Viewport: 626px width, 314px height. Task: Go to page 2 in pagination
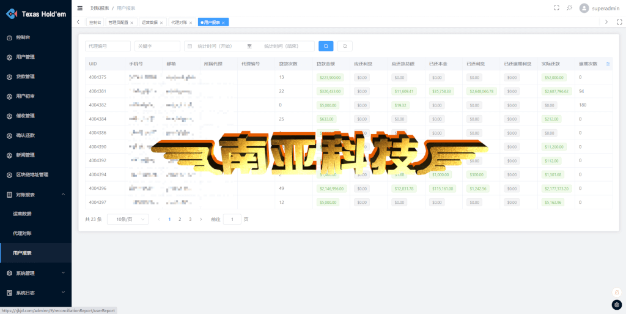tap(180, 219)
